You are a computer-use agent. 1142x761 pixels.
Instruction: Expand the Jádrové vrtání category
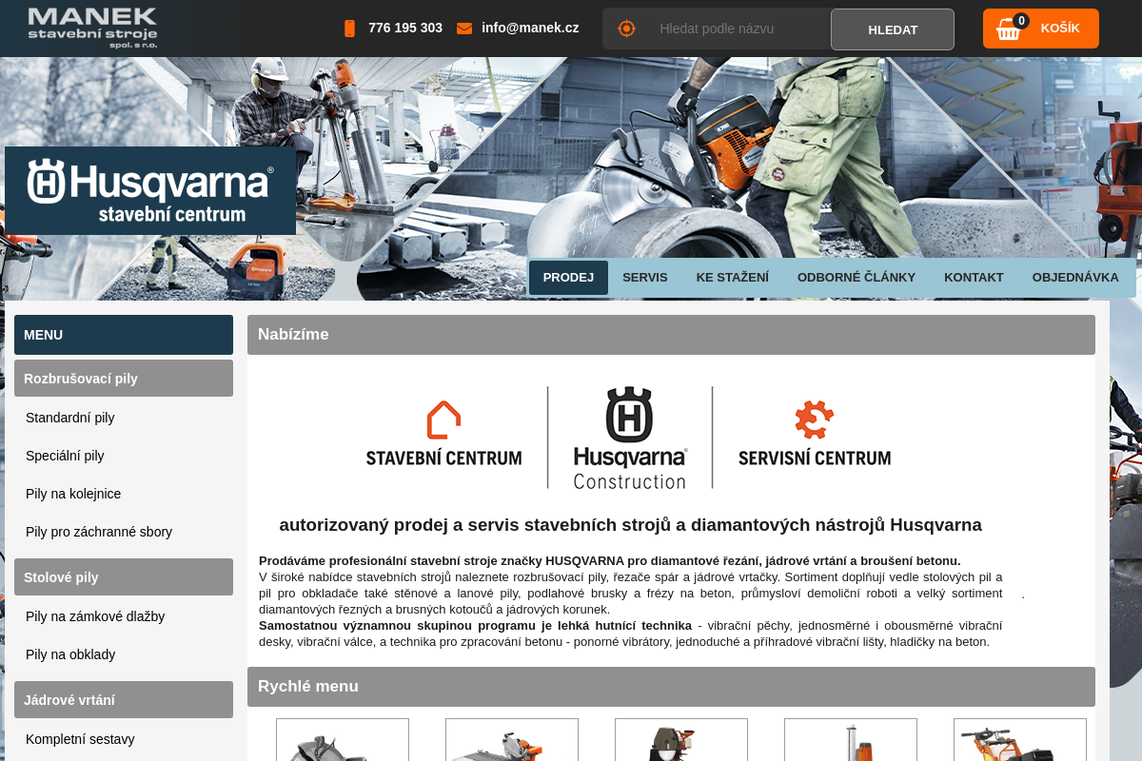pyautogui.click(x=124, y=700)
